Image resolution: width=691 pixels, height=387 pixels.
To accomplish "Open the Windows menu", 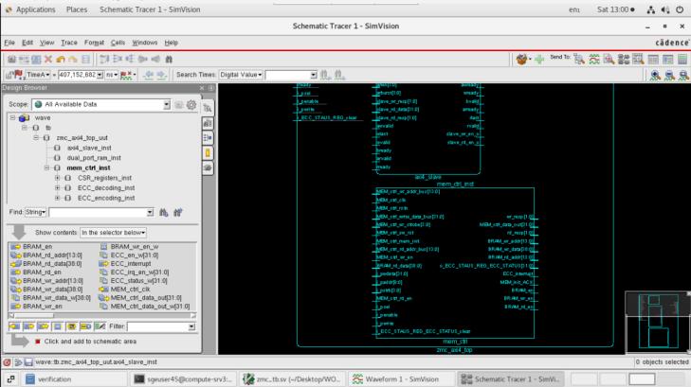I will pyautogui.click(x=144, y=43).
